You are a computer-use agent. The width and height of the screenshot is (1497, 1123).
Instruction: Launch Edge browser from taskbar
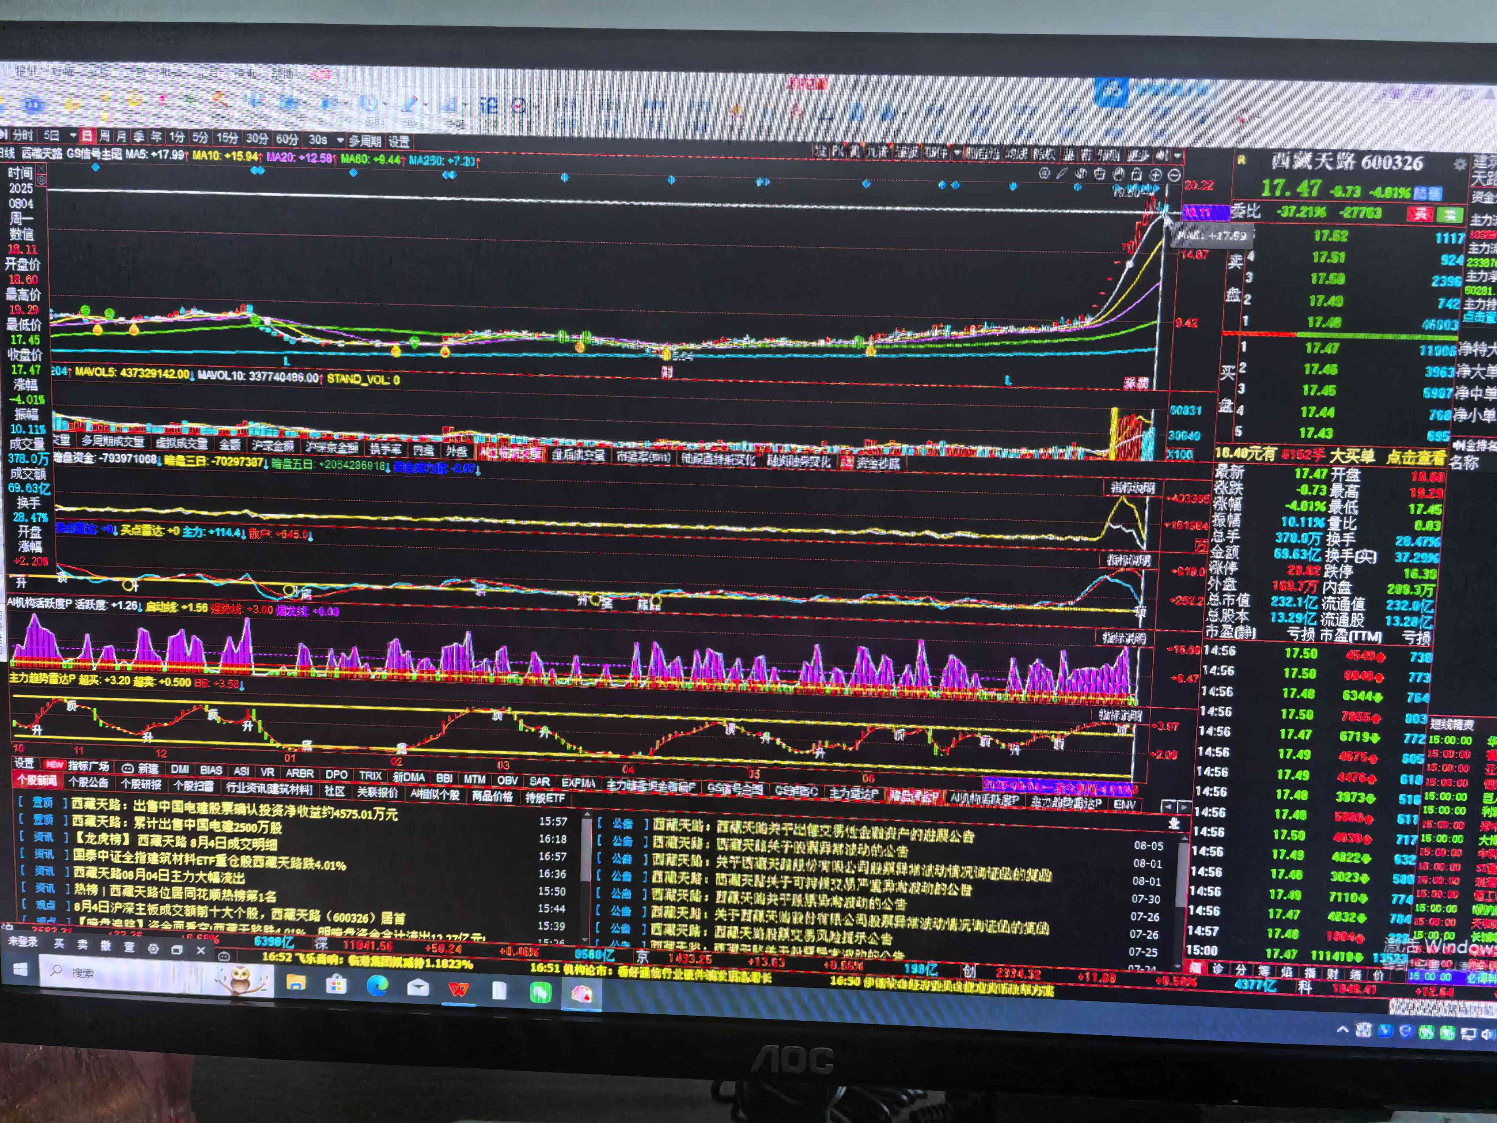[x=377, y=986]
